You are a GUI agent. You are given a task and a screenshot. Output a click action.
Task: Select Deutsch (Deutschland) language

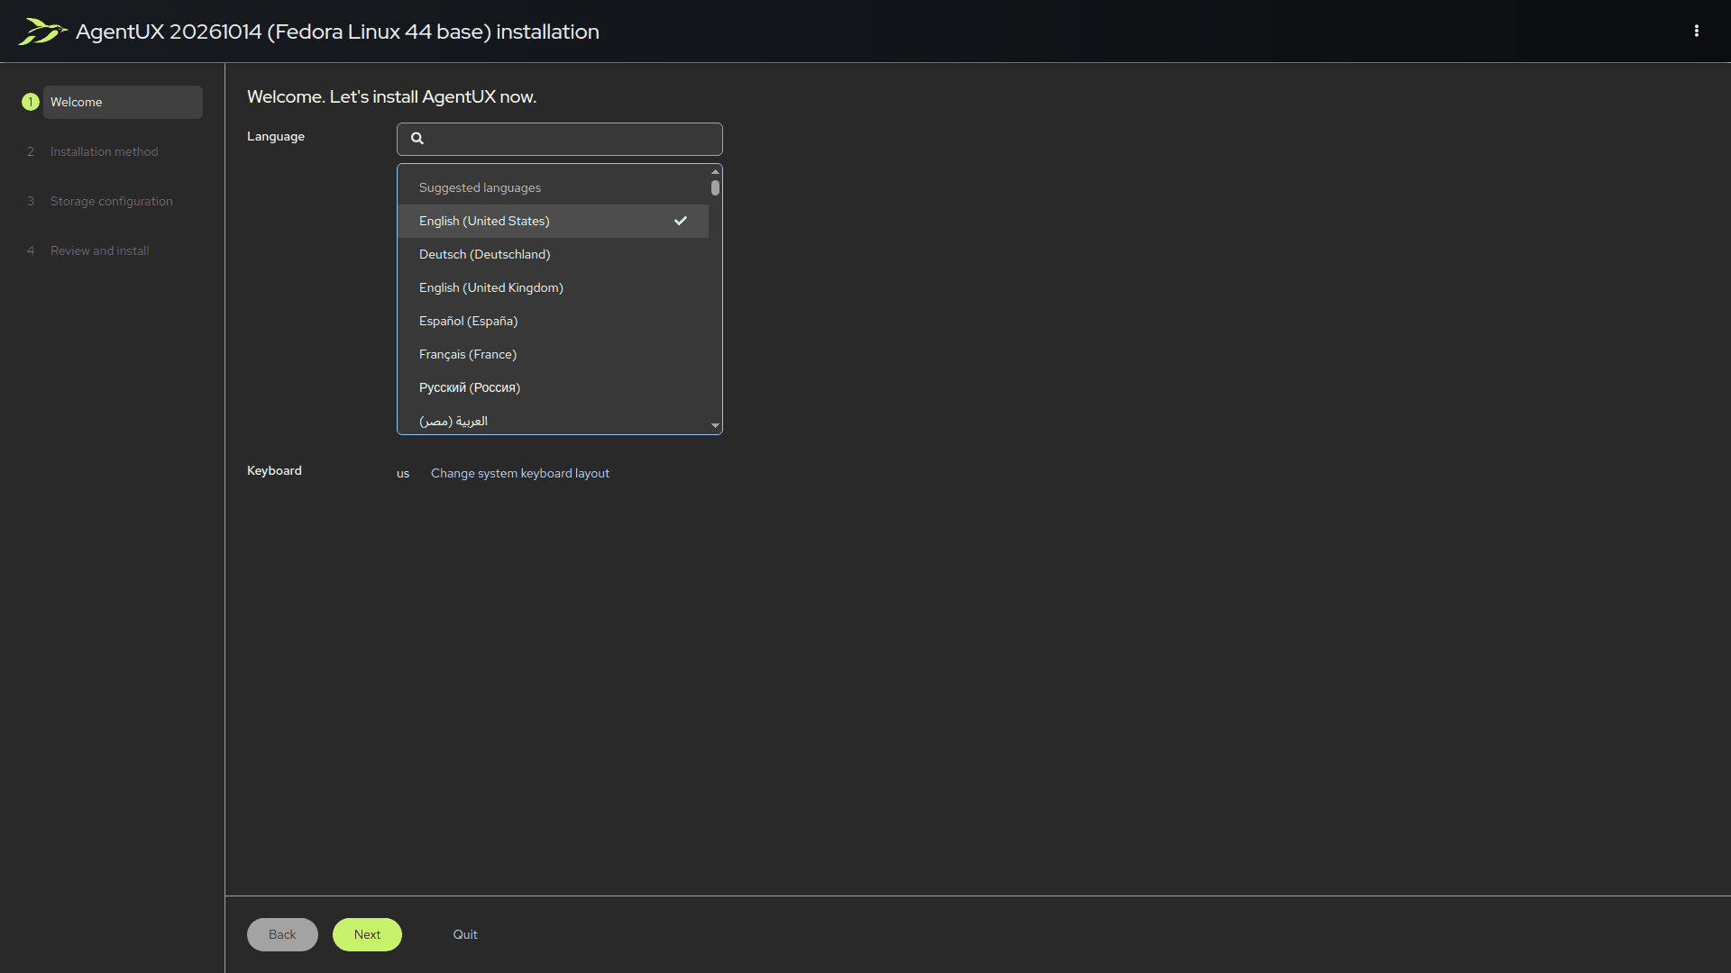coord(553,254)
